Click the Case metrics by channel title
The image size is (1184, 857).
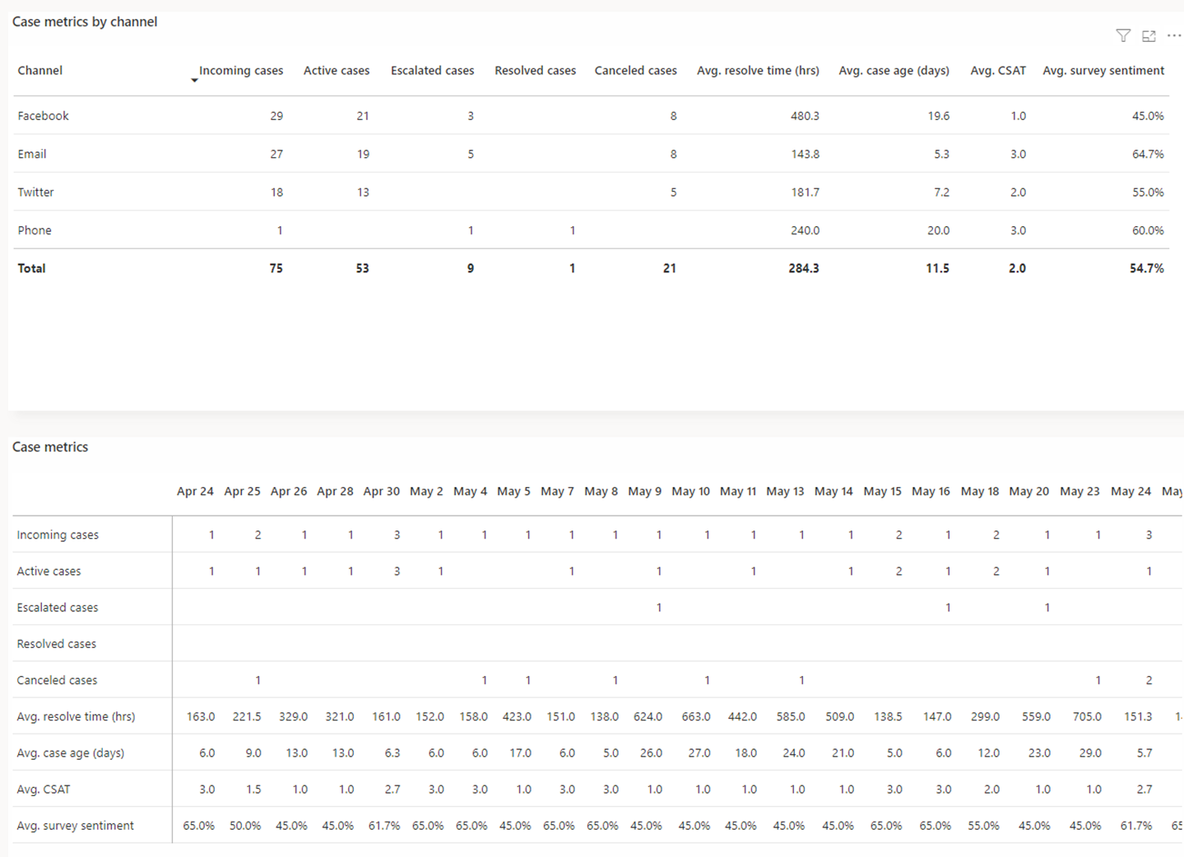pos(85,21)
